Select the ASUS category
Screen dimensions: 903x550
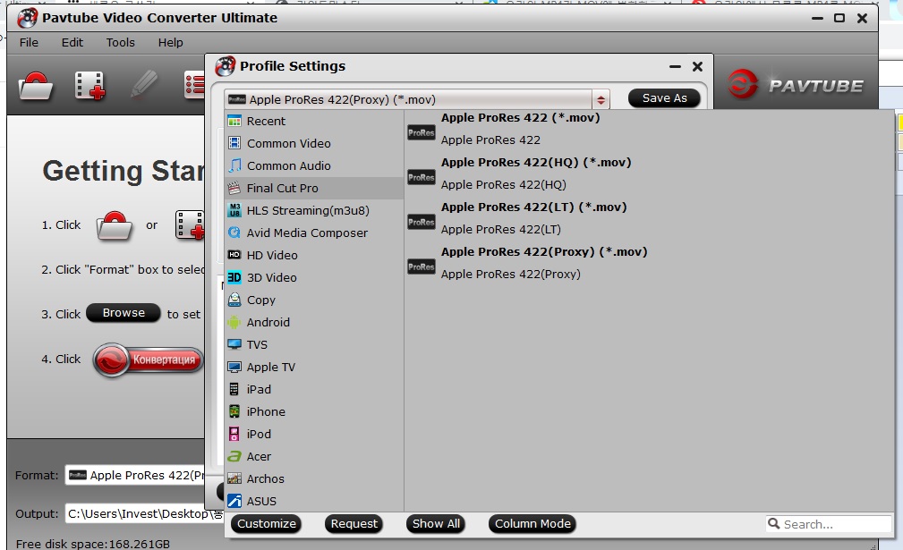coord(314,501)
